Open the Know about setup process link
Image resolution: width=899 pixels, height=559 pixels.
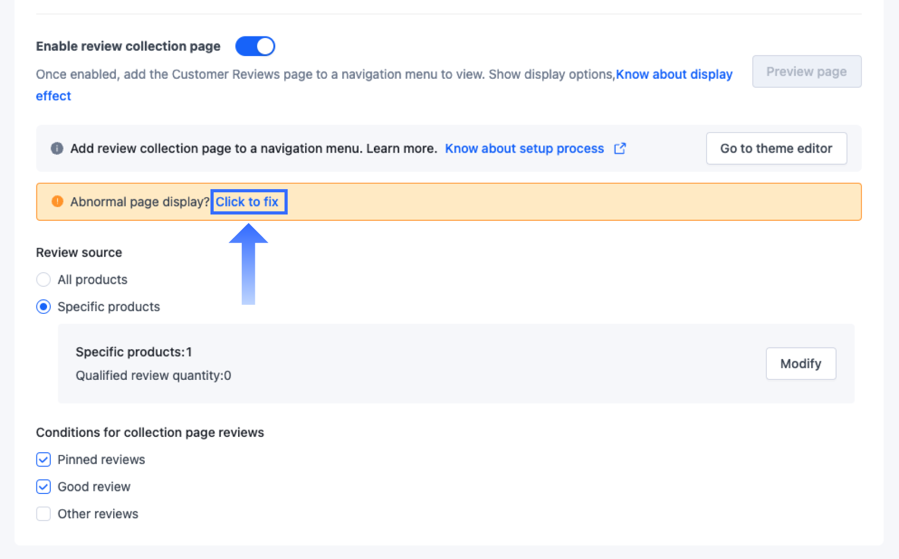(524, 148)
